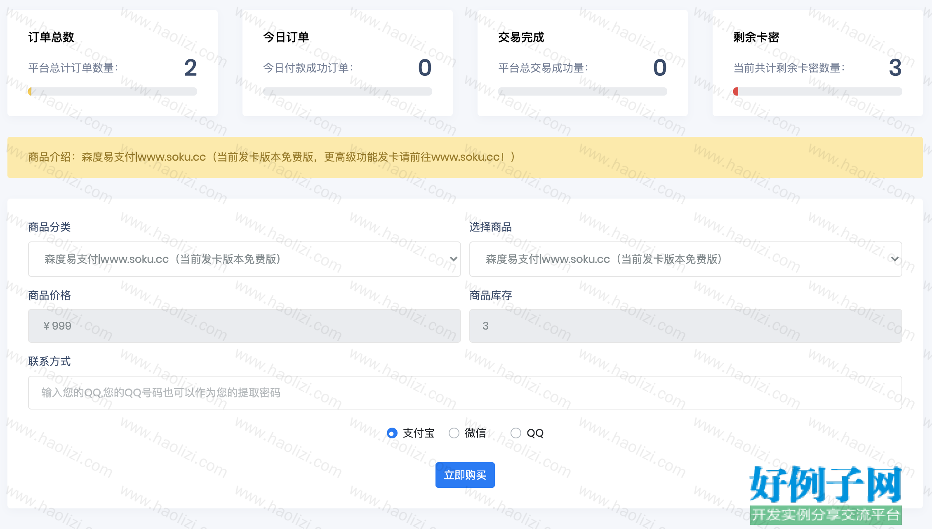Screen dimensions: 932x529
Task: Pick the QQ payment radio option
Action: [516, 433]
